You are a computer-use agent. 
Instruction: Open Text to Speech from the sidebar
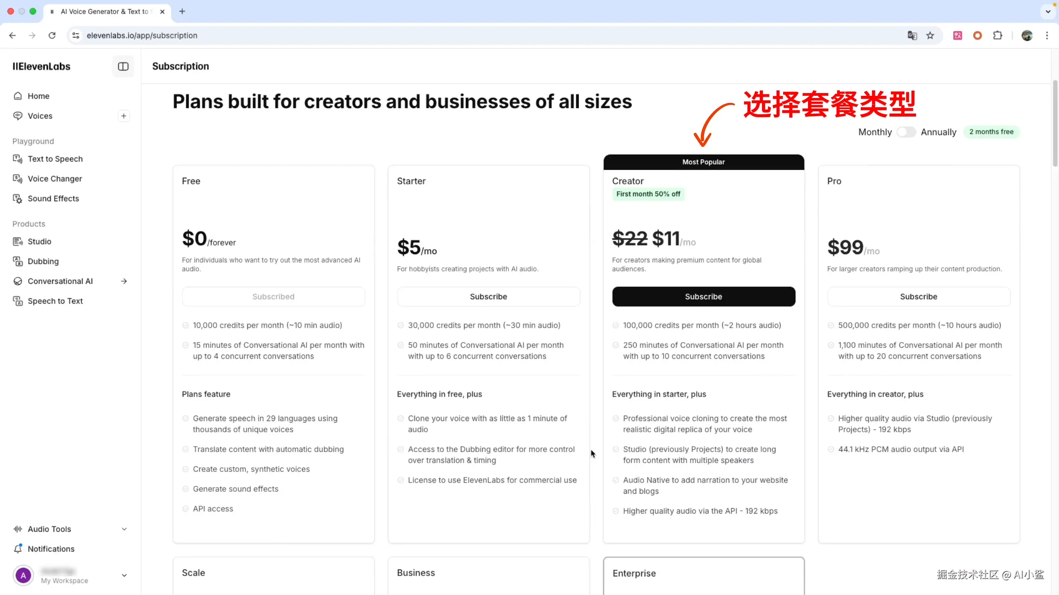click(55, 159)
